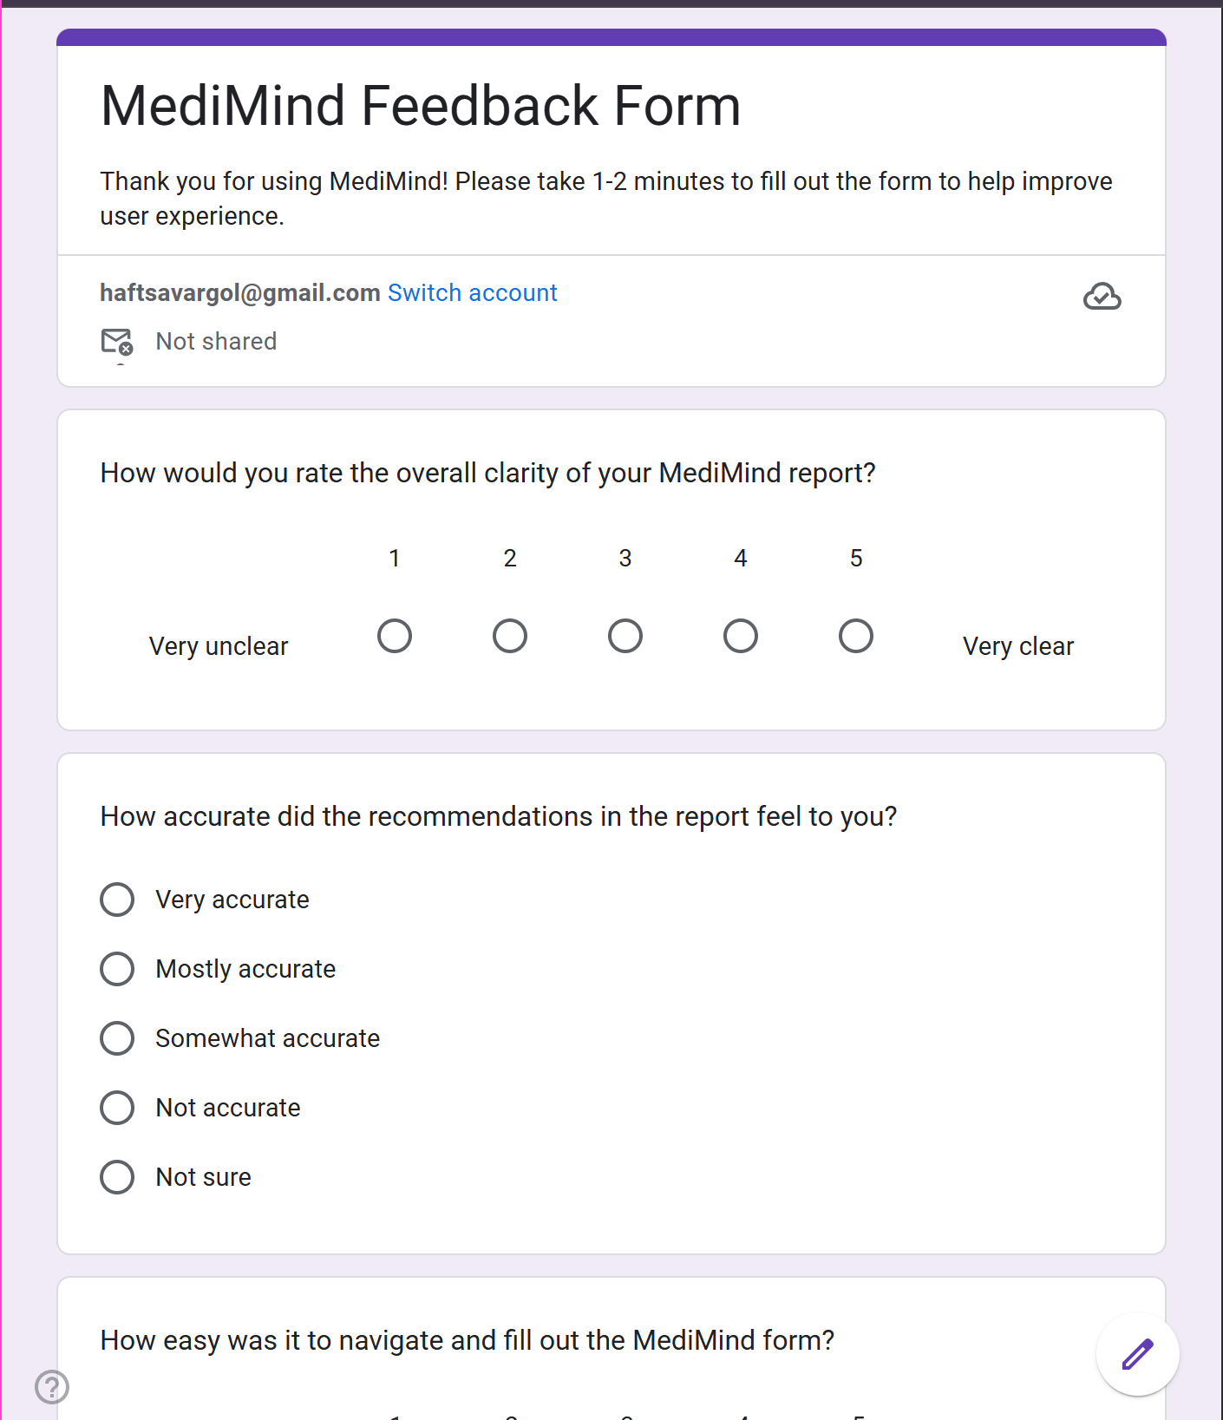Choose clarity rating 3 radio button
This screenshot has width=1223, height=1420.
pyautogui.click(x=625, y=636)
